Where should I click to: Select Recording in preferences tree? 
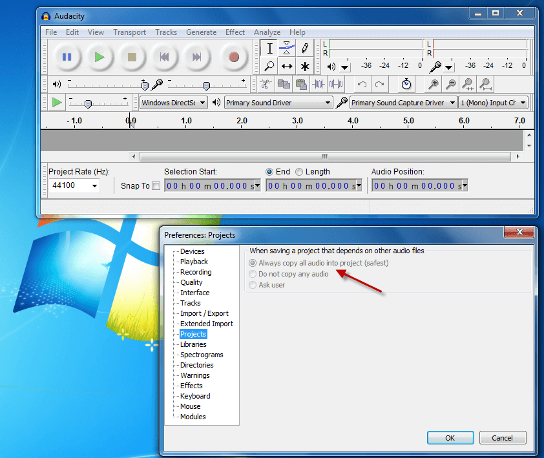(x=196, y=272)
